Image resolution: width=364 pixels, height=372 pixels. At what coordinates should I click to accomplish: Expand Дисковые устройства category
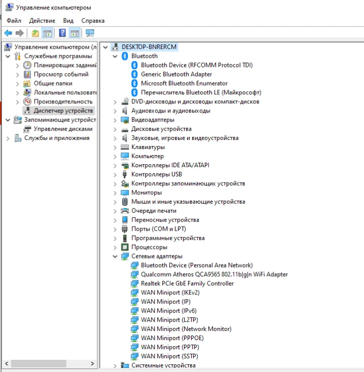115,129
